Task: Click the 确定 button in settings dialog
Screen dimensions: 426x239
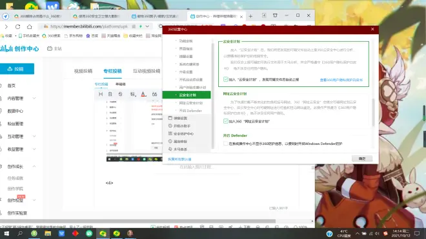Action: [x=362, y=158]
